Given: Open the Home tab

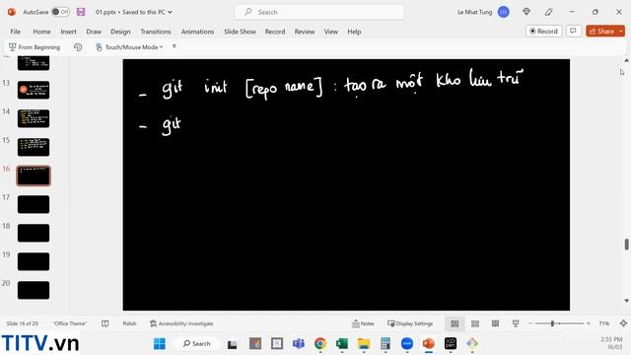Looking at the screenshot, I should 41,32.
